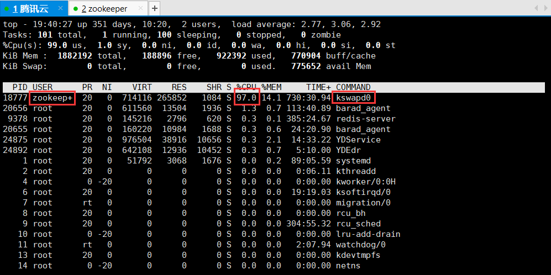551x275 pixels.
Task: Click the 14.1 %MEM value
Action: (x=271, y=98)
